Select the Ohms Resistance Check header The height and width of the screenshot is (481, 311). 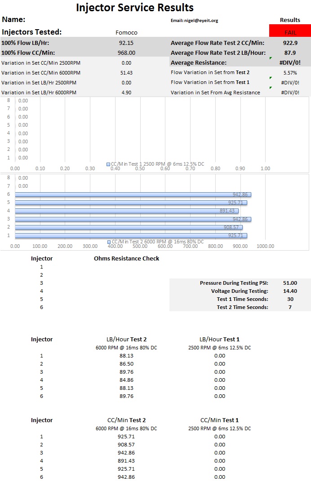coord(126,258)
